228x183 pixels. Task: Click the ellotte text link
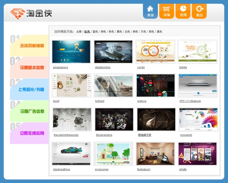(x=183, y=169)
